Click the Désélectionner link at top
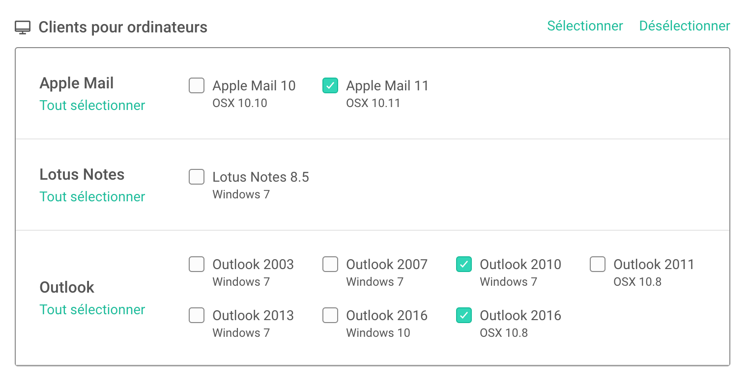Viewport: 750px width, 381px height. coord(685,26)
